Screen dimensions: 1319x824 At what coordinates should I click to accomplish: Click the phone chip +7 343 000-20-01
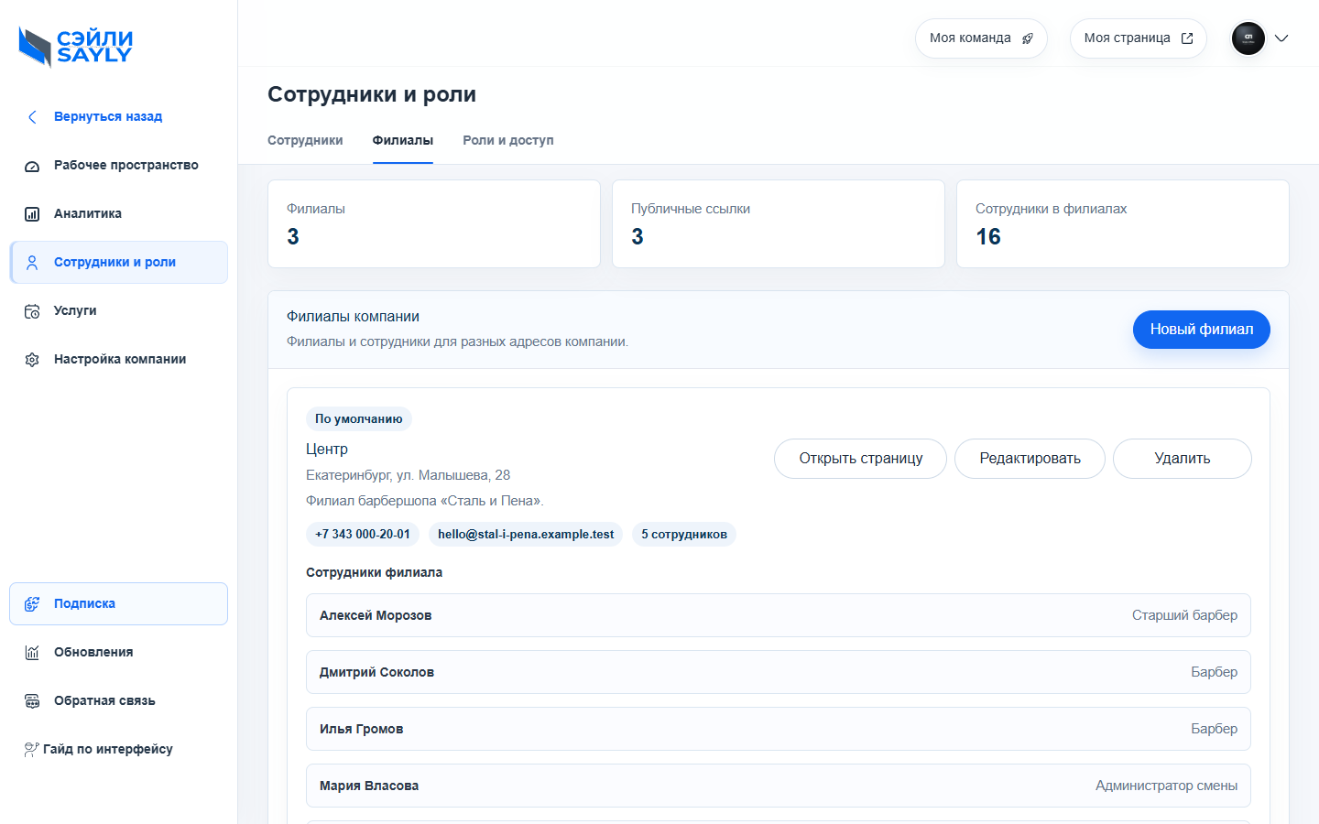363,535
